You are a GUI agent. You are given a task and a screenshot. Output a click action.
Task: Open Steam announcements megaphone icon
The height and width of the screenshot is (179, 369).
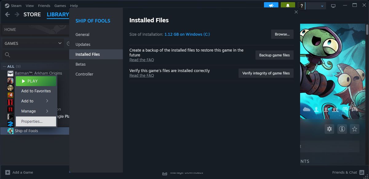(271, 5)
